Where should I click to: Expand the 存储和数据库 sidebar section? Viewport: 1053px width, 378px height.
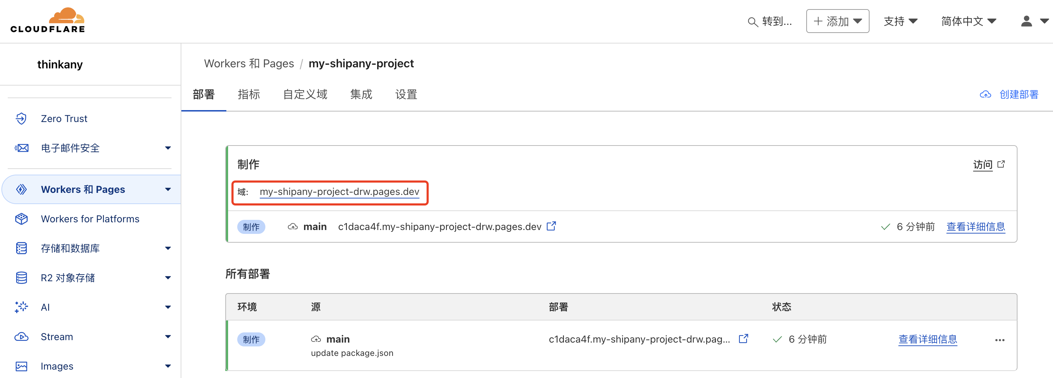click(168, 248)
